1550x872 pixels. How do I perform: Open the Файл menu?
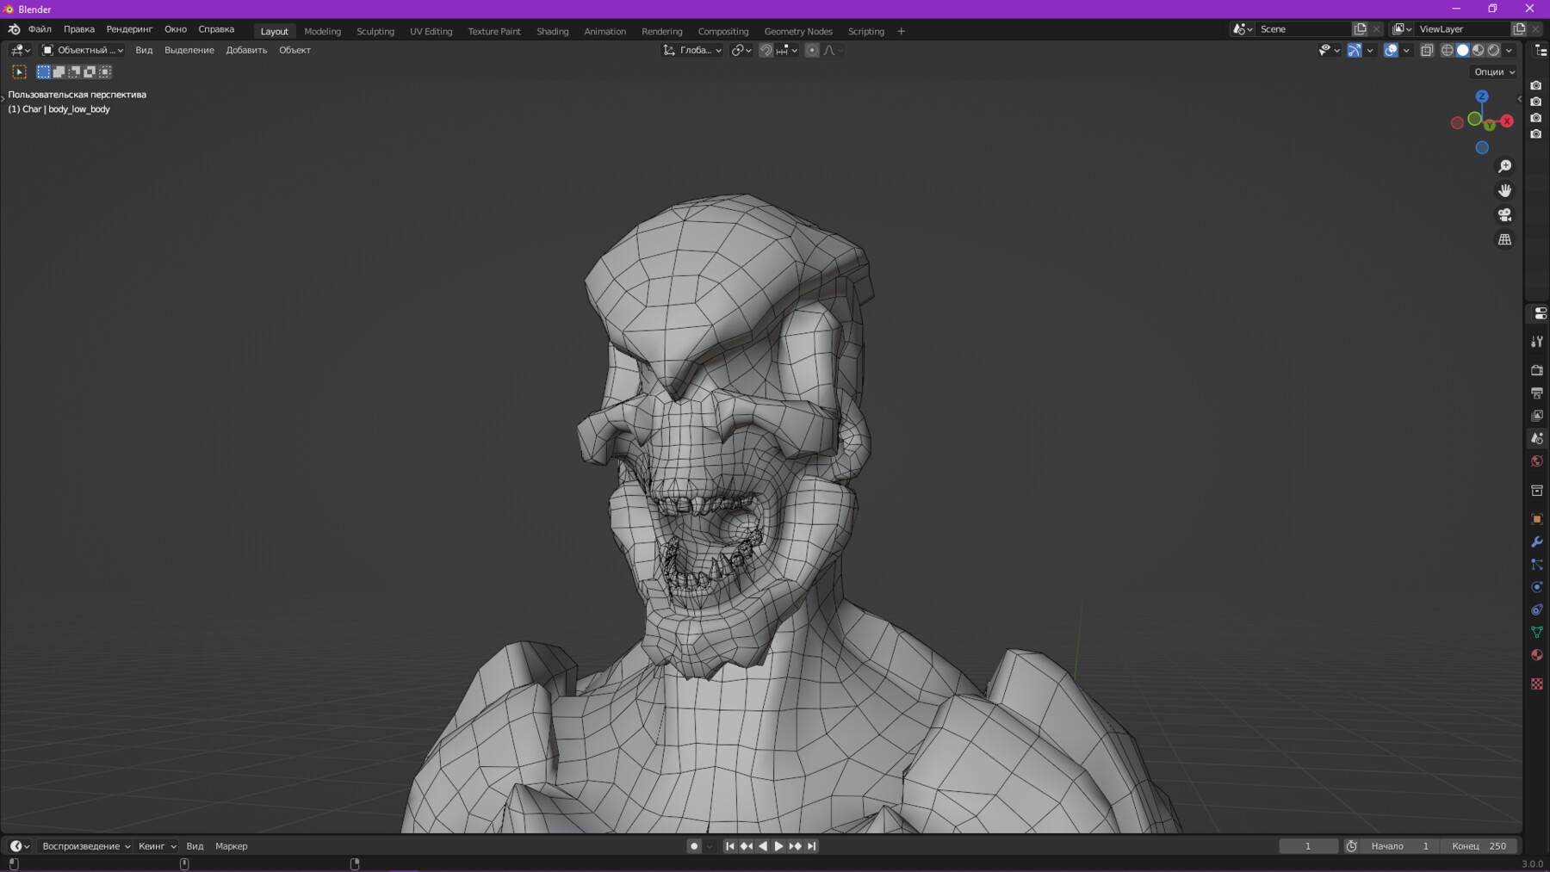[x=40, y=29]
